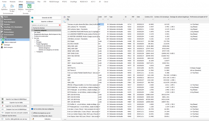The height and width of the screenshot is (121, 209).
Task: Open the Opération icon in the ribbon
Action: [x=4, y=6]
